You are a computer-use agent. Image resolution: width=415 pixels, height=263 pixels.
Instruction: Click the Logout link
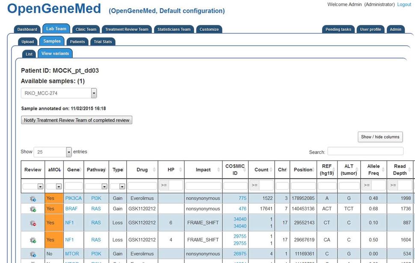pyautogui.click(x=404, y=5)
